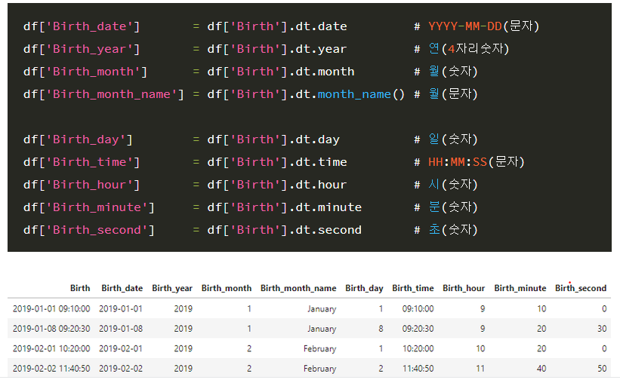
Task: Select the cell '2019-01-08 09:20:30'
Action: pyautogui.click(x=51, y=329)
